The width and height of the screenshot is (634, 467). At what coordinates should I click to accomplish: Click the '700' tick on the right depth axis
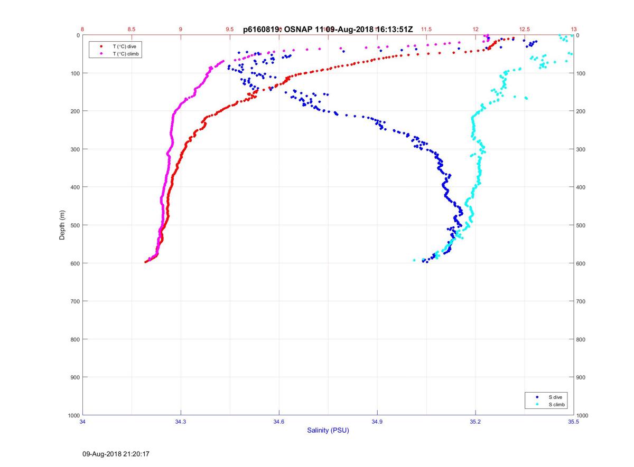pos(581,301)
